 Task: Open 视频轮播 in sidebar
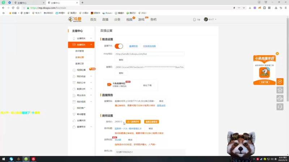point(81,70)
